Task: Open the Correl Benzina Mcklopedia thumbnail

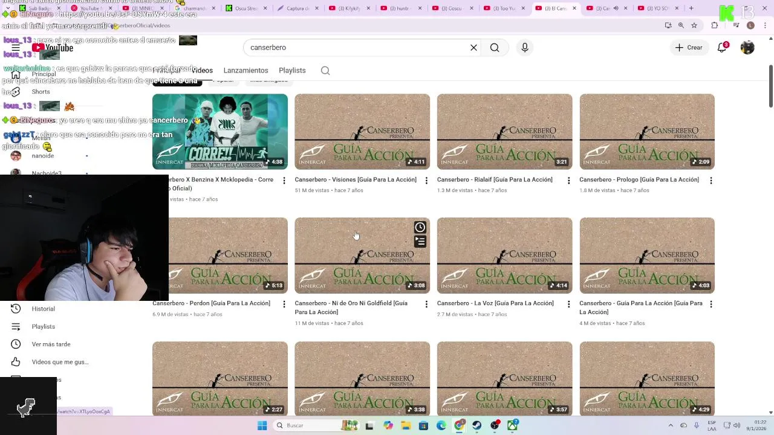Action: [220, 132]
